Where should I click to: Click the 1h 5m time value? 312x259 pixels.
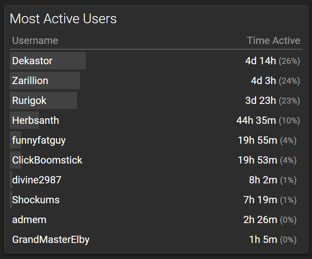[x=263, y=240]
